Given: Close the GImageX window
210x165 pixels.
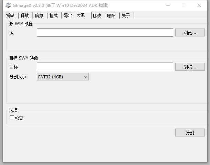Looking at the screenshot, I should 199,5.
